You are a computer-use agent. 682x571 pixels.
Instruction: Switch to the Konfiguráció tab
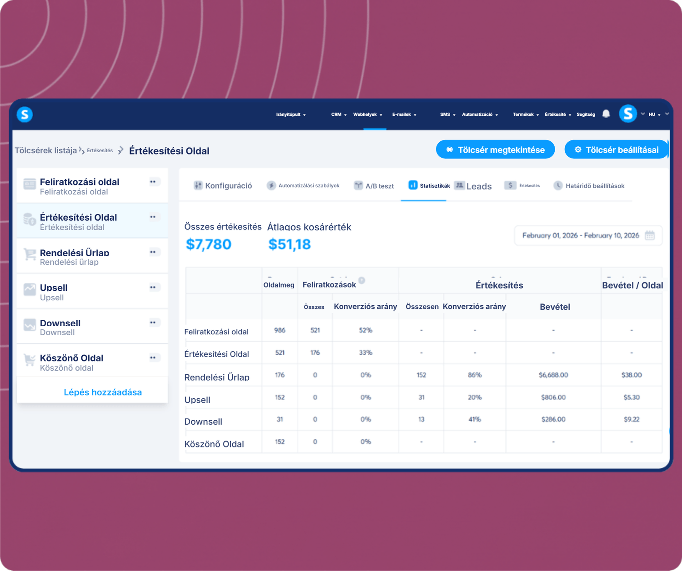tap(223, 186)
